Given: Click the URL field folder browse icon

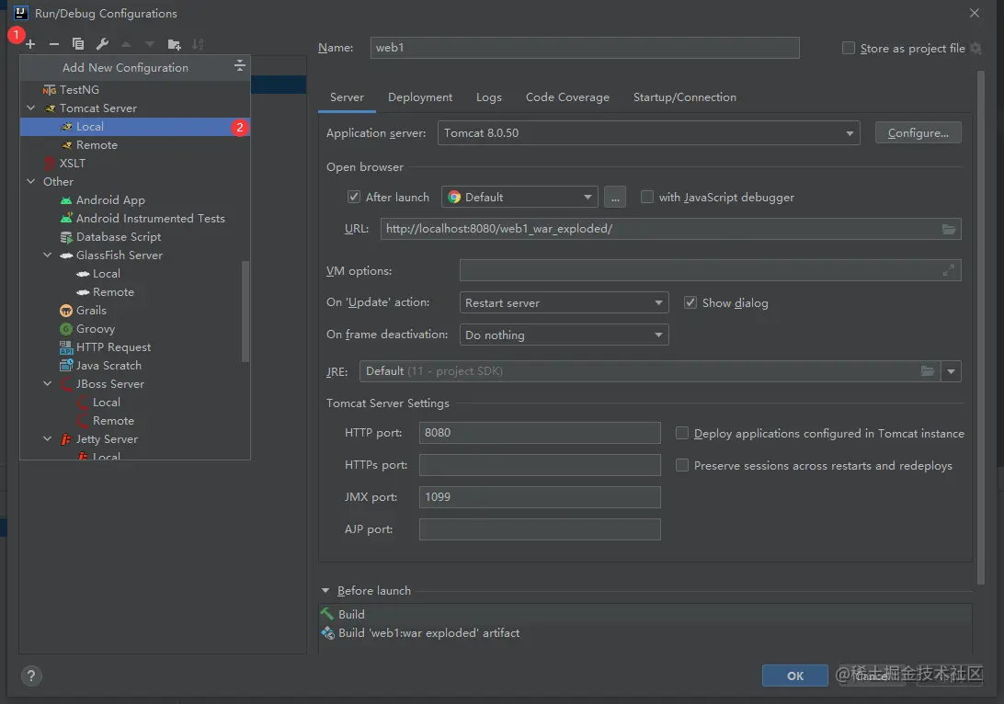Looking at the screenshot, I should (x=949, y=229).
